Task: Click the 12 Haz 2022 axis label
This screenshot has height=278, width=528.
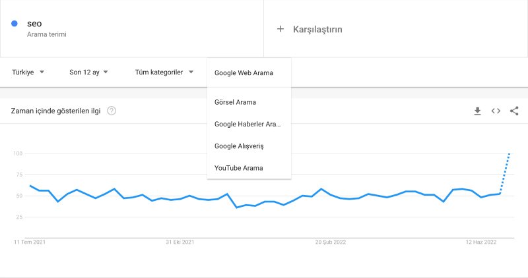Action: coord(481,242)
